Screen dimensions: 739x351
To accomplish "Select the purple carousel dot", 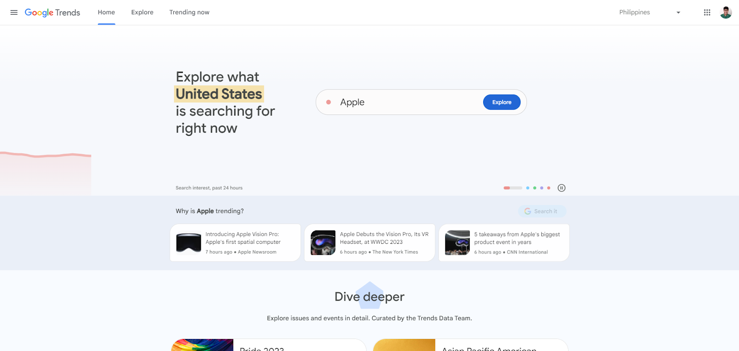I will [541, 188].
